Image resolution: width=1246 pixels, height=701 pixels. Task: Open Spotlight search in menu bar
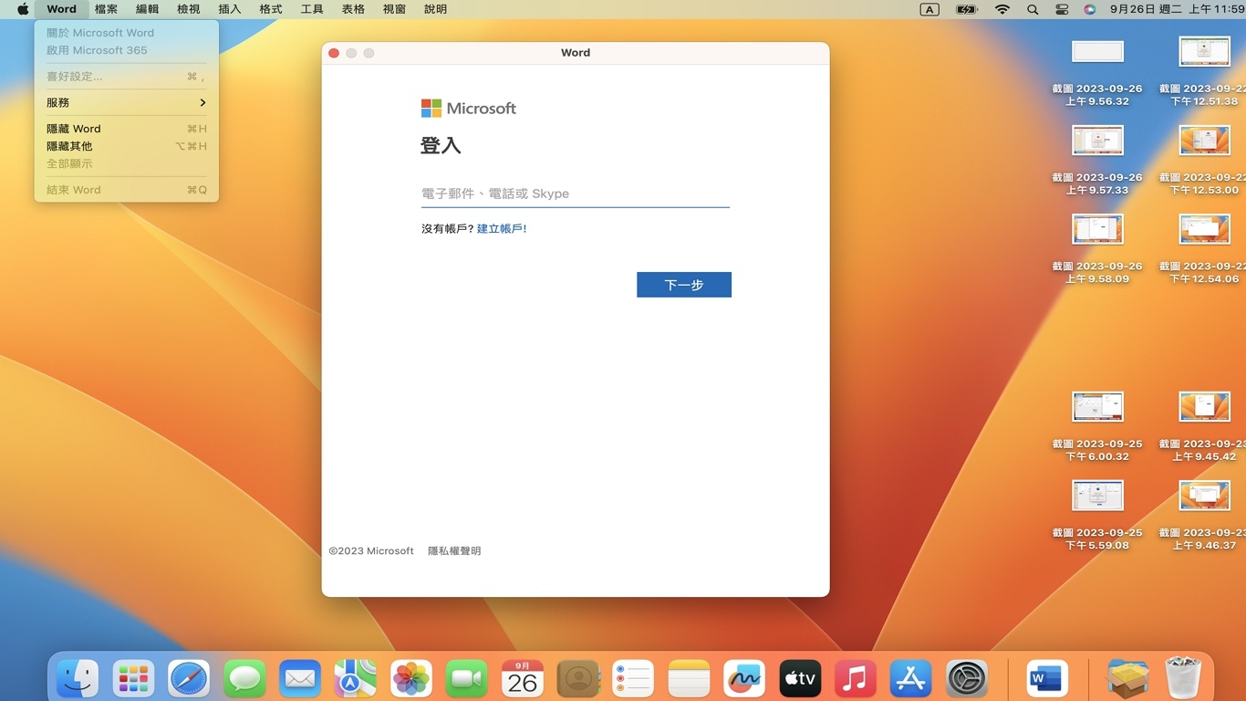[1033, 9]
